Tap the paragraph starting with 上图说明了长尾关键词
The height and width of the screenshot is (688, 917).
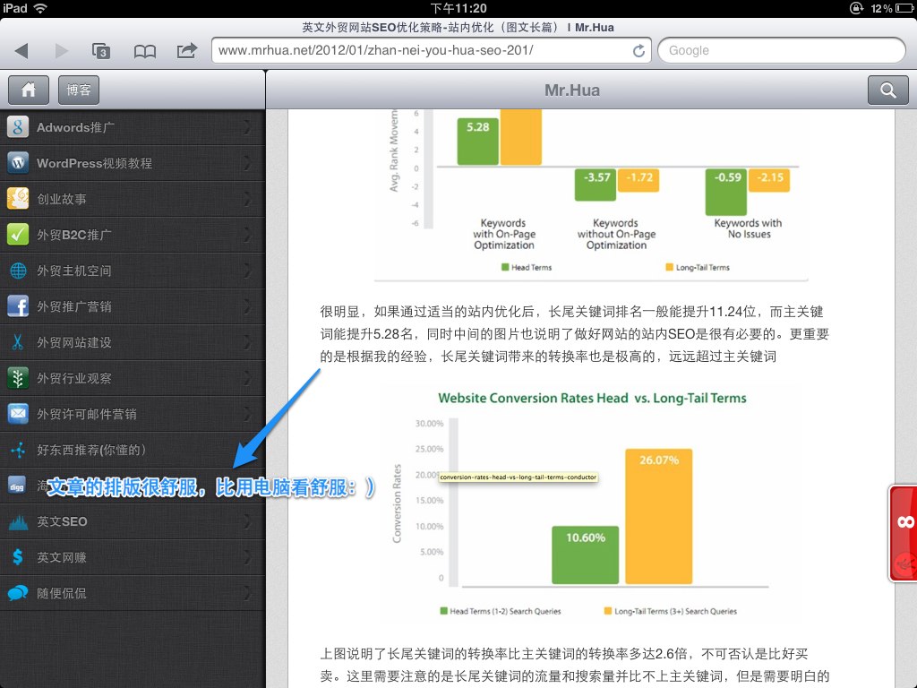pos(574,665)
